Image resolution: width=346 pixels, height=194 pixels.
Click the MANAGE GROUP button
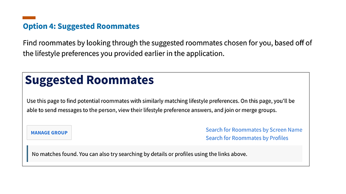pyautogui.click(x=49, y=133)
